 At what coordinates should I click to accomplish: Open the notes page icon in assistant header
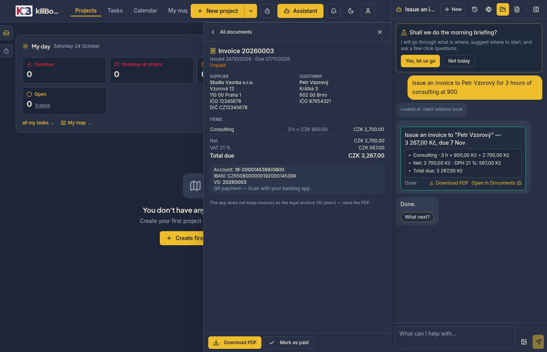pos(517,9)
